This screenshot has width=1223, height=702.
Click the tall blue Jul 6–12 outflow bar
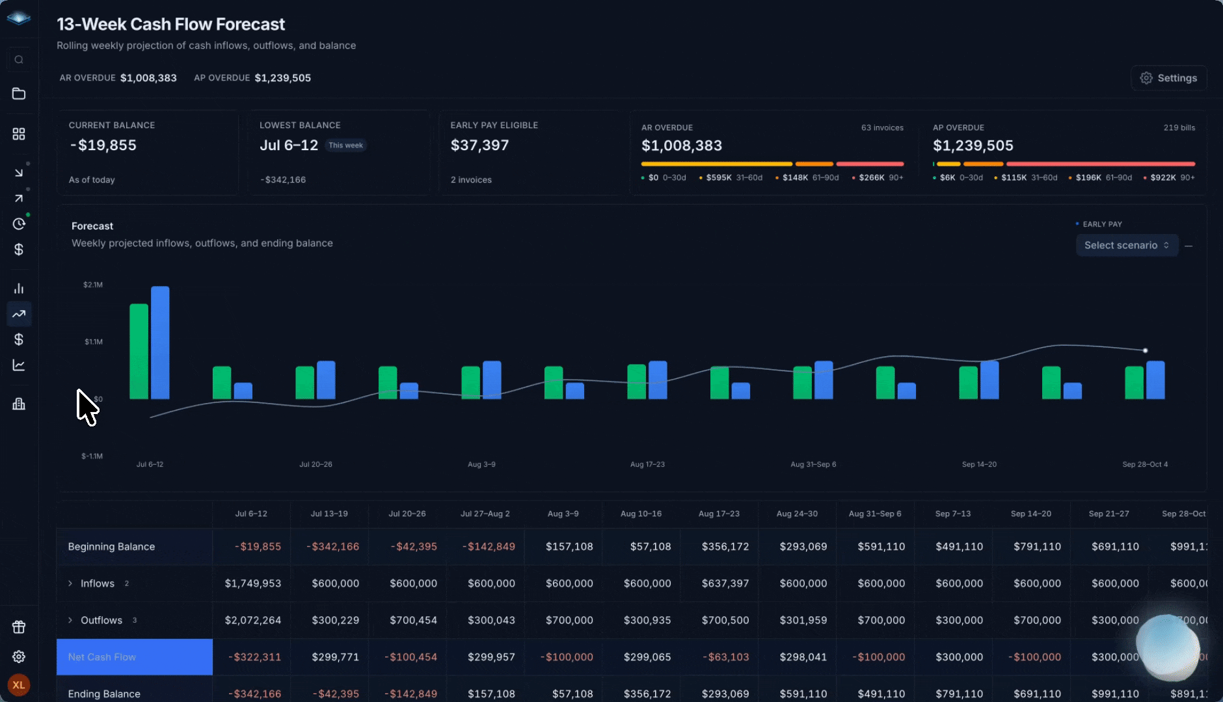pyautogui.click(x=160, y=343)
